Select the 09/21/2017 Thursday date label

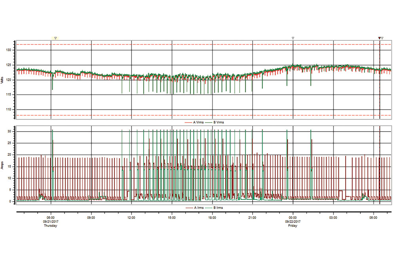51,224
